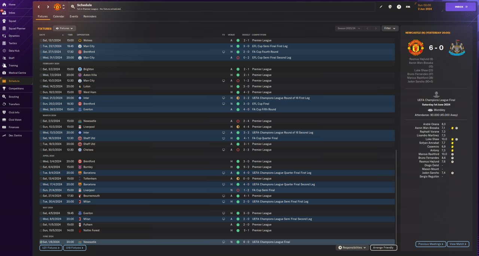Go to the Squad screen
This screenshot has width=479, height=256.
tap(12, 21)
